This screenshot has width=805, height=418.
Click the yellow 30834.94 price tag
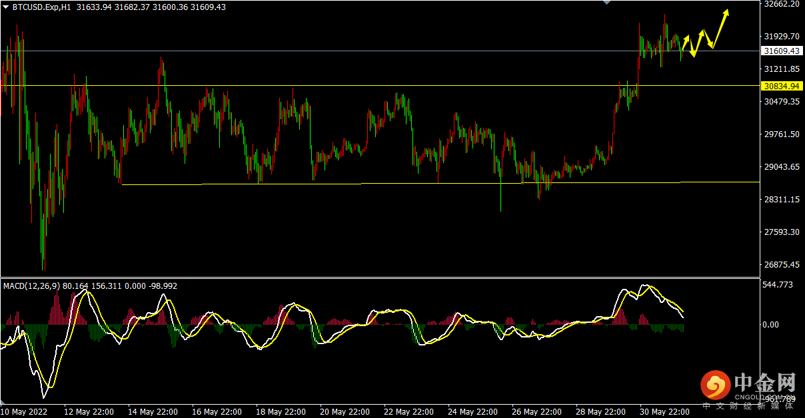[782, 86]
